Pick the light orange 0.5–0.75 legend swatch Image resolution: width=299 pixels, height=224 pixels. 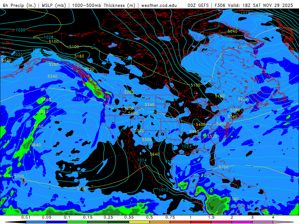coord(160,222)
